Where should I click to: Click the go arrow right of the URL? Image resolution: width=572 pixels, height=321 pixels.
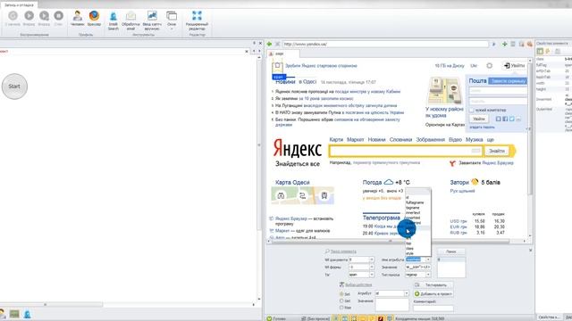click(494, 44)
